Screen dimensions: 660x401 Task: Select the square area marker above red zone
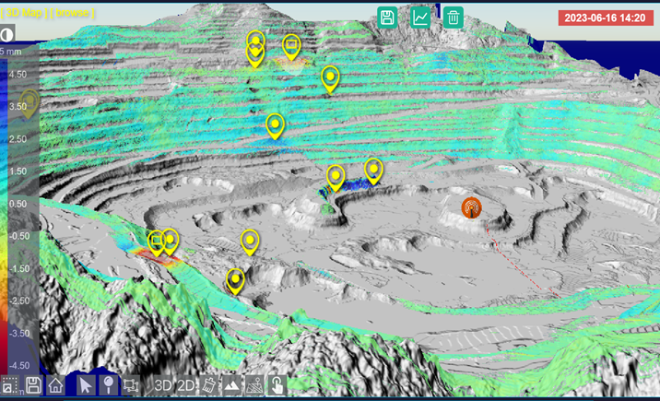(156, 242)
